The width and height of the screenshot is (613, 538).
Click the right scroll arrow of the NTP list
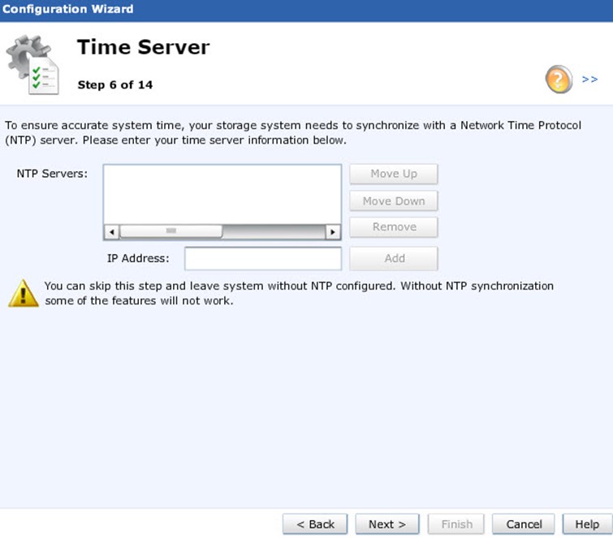coord(333,232)
